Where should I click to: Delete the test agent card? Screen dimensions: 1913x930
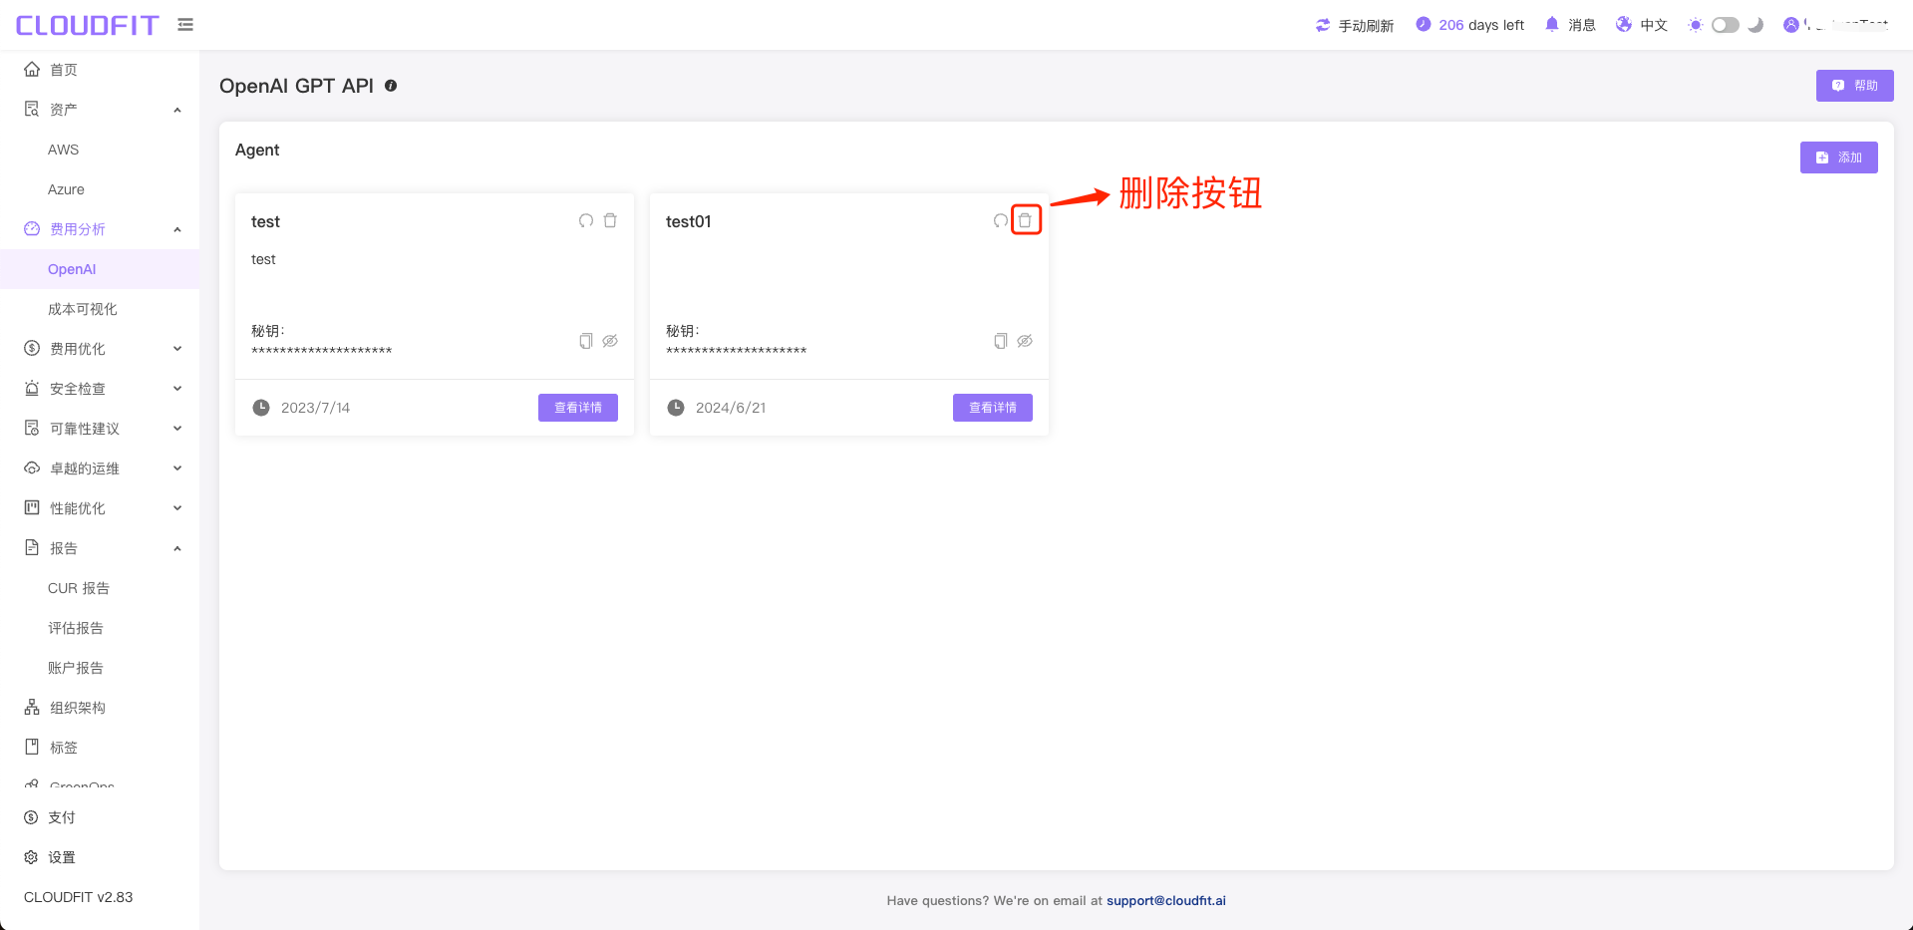tap(610, 220)
